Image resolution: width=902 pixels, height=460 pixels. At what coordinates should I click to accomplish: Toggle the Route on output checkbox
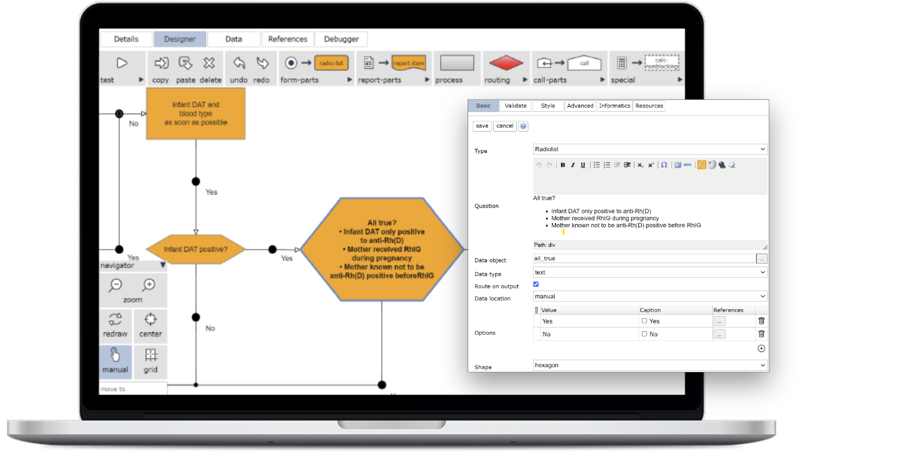[x=536, y=284]
